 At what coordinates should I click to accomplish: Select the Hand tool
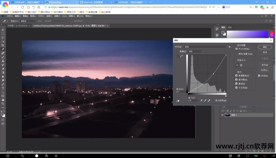3,100
